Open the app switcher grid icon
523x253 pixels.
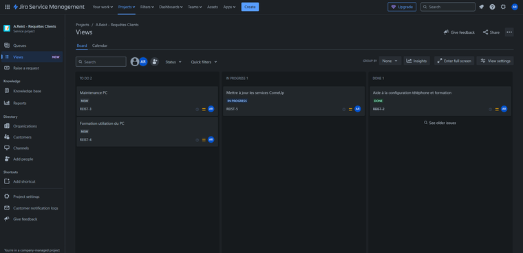[7, 7]
